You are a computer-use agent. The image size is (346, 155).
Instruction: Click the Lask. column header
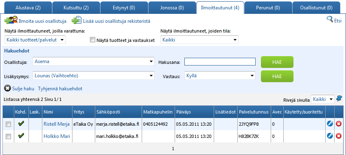[x=35, y=112]
